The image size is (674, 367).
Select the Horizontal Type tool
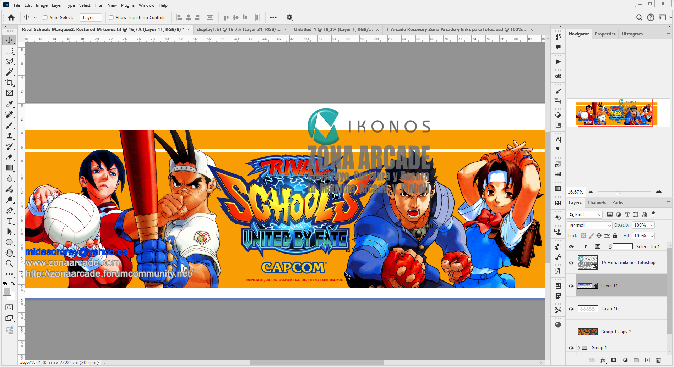(x=10, y=221)
